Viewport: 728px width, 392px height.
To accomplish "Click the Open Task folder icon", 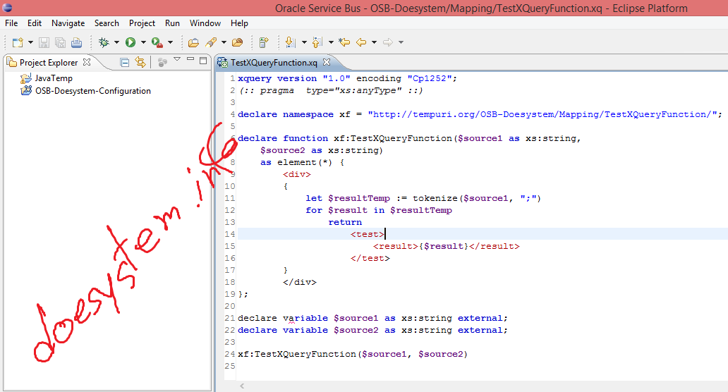I will 237,43.
